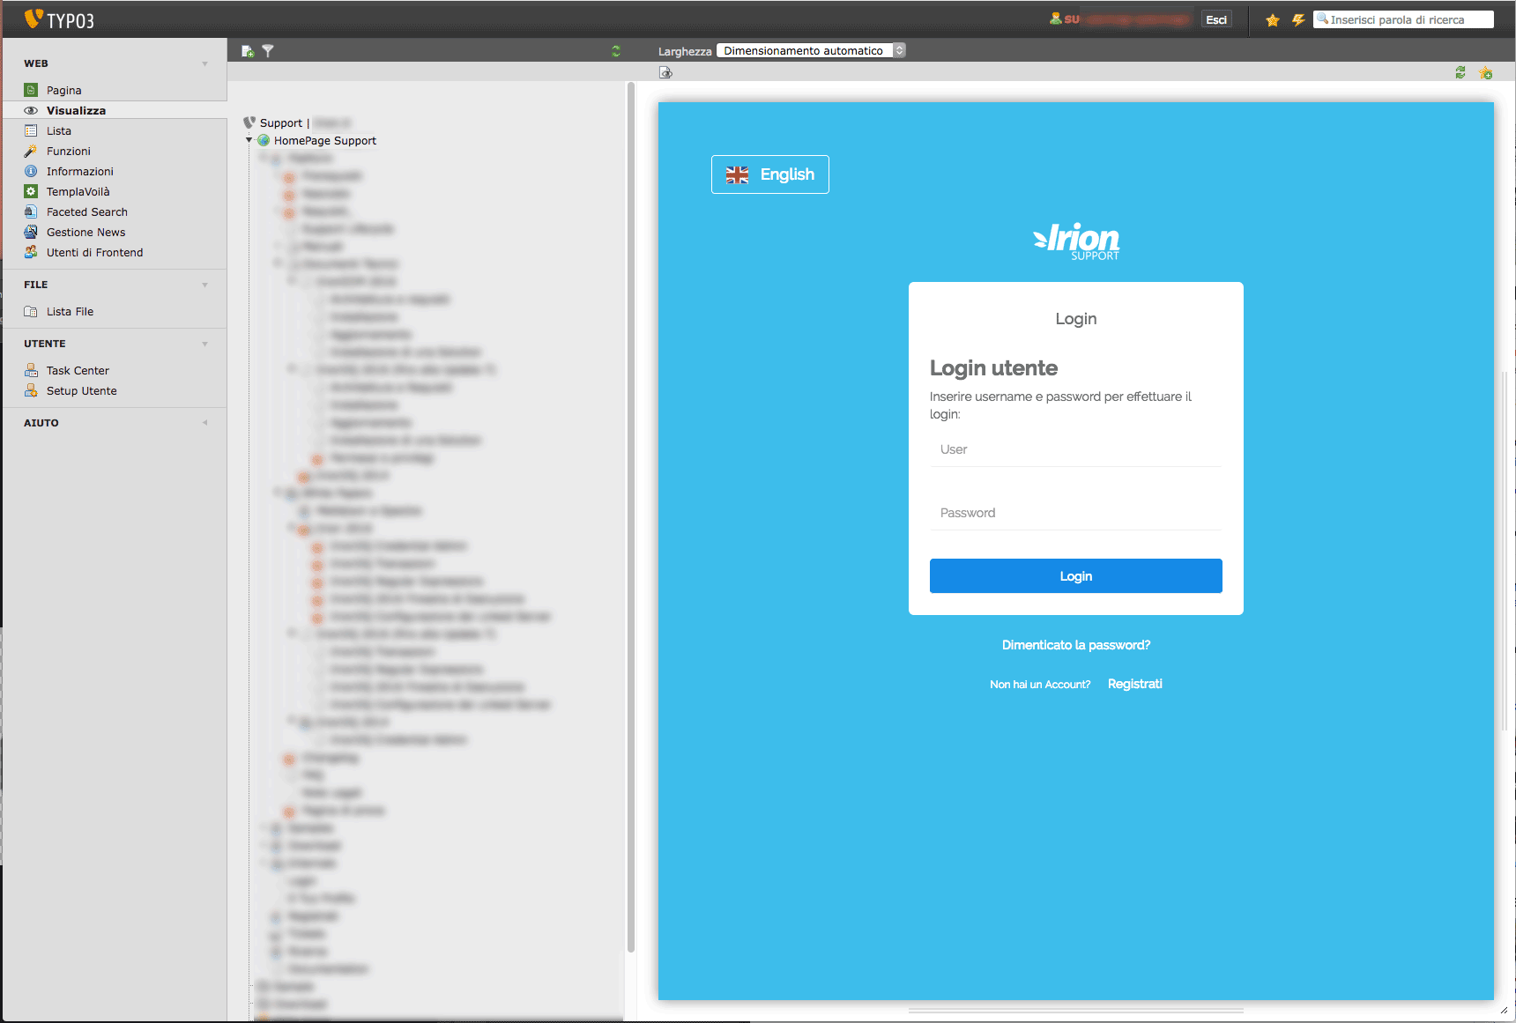Open the Larghezza width dropdown
The image size is (1516, 1023).
tap(811, 50)
